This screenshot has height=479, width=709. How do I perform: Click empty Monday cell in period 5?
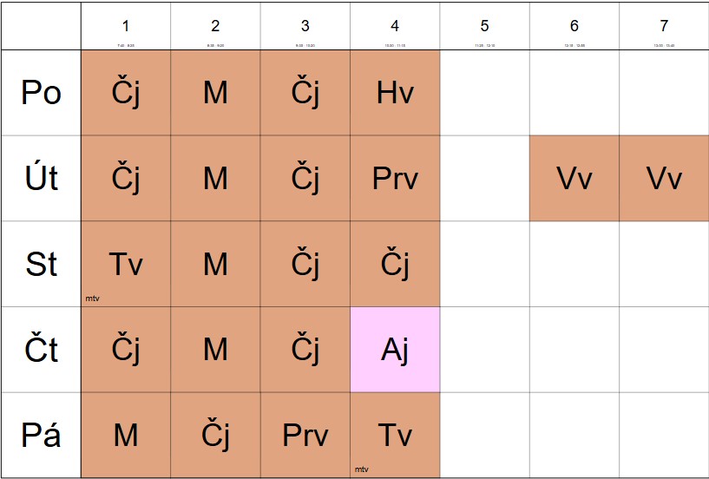485,93
